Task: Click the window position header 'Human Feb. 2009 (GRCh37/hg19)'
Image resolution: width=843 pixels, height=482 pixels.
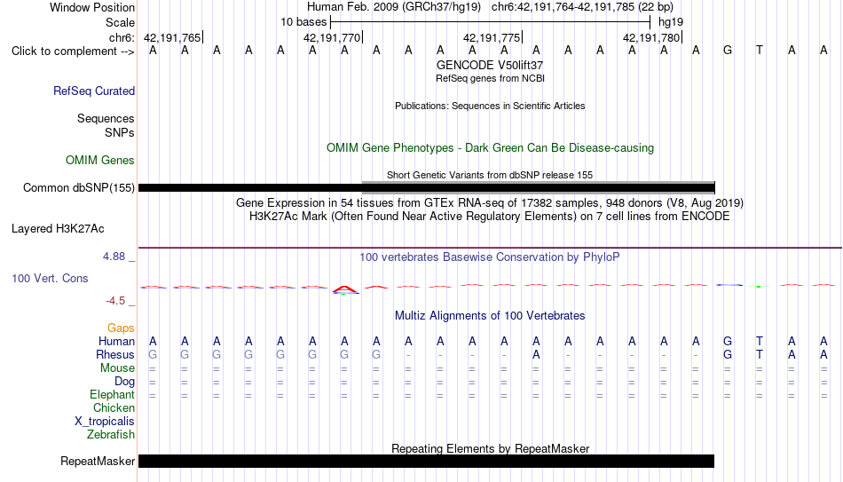Action: 393,7
